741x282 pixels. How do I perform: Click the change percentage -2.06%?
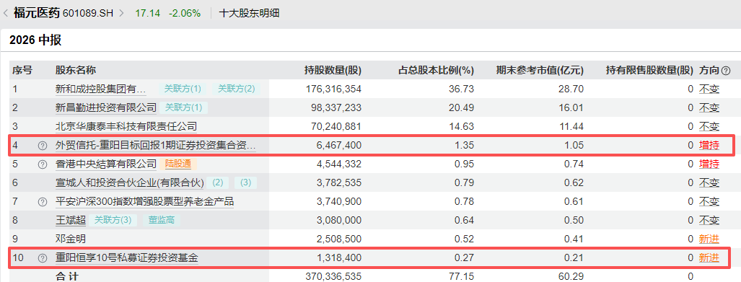pos(185,13)
